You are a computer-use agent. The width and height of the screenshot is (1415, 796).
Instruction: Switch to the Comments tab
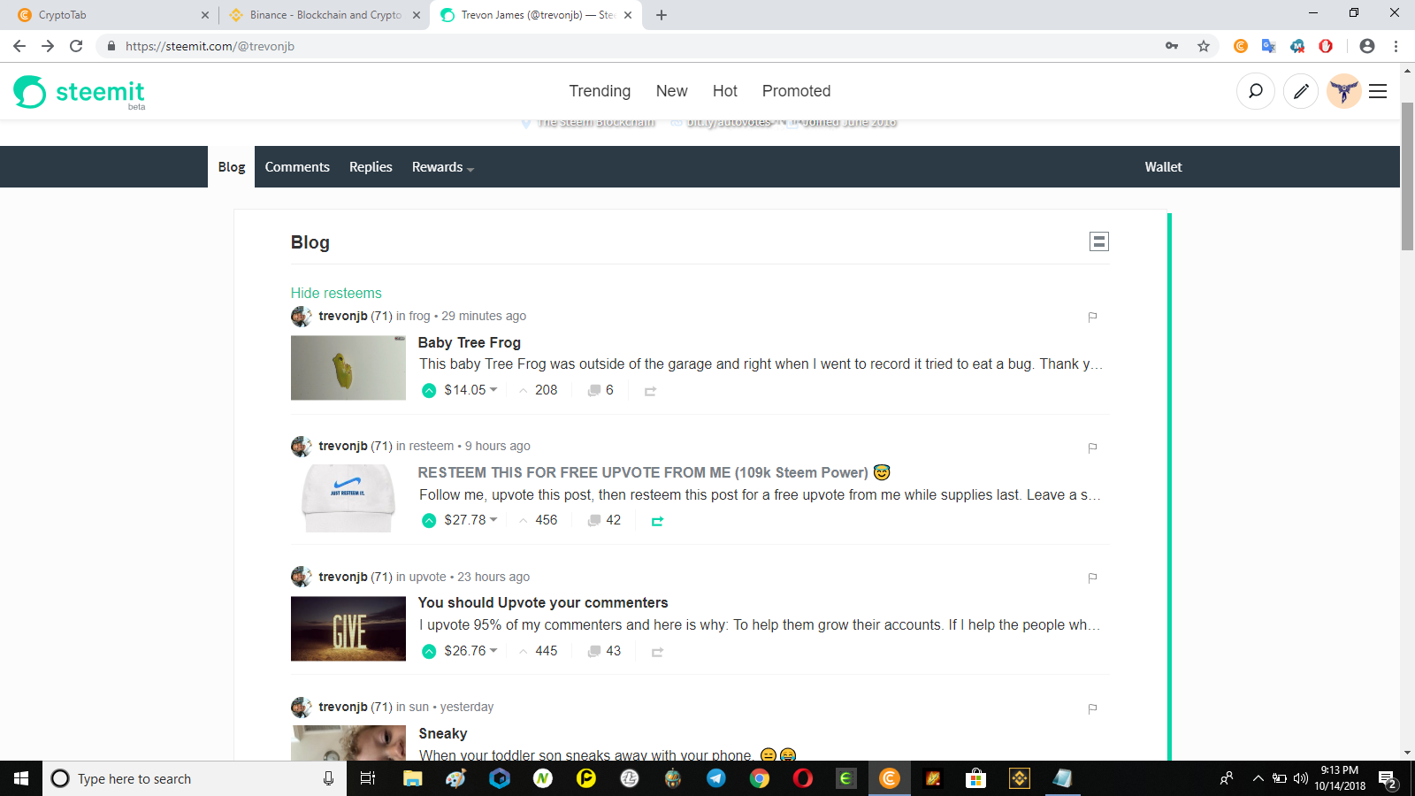(297, 166)
